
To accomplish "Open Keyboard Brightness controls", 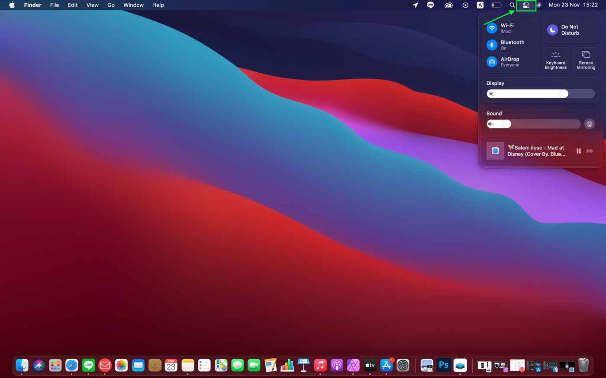I will point(556,60).
